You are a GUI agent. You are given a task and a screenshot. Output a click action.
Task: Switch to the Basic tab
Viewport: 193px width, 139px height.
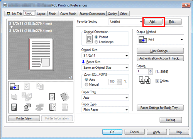(29, 13)
